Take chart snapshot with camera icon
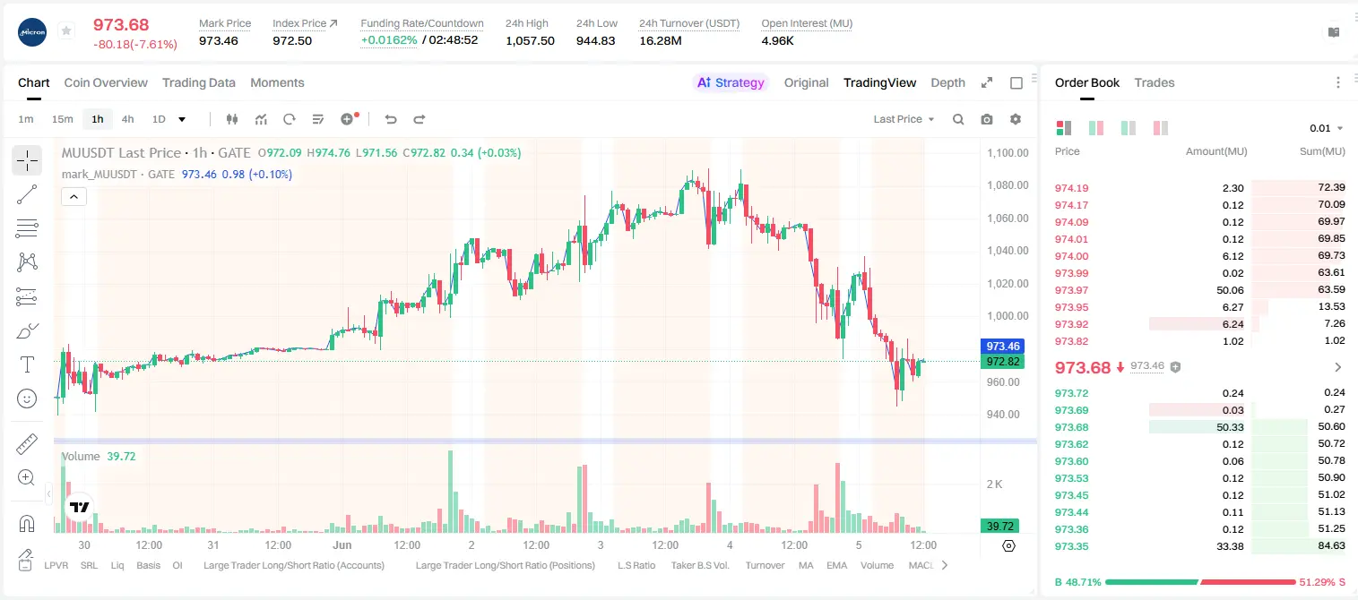This screenshot has height=600, width=1358. point(987,119)
